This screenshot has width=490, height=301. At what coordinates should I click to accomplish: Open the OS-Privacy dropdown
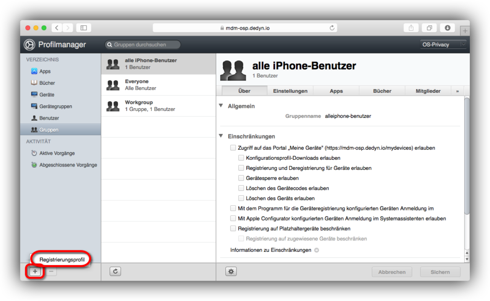click(443, 45)
